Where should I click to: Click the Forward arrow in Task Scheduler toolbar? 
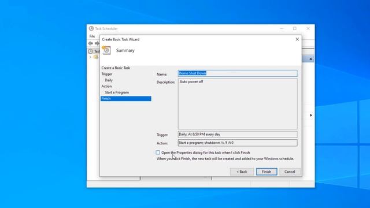(97, 43)
